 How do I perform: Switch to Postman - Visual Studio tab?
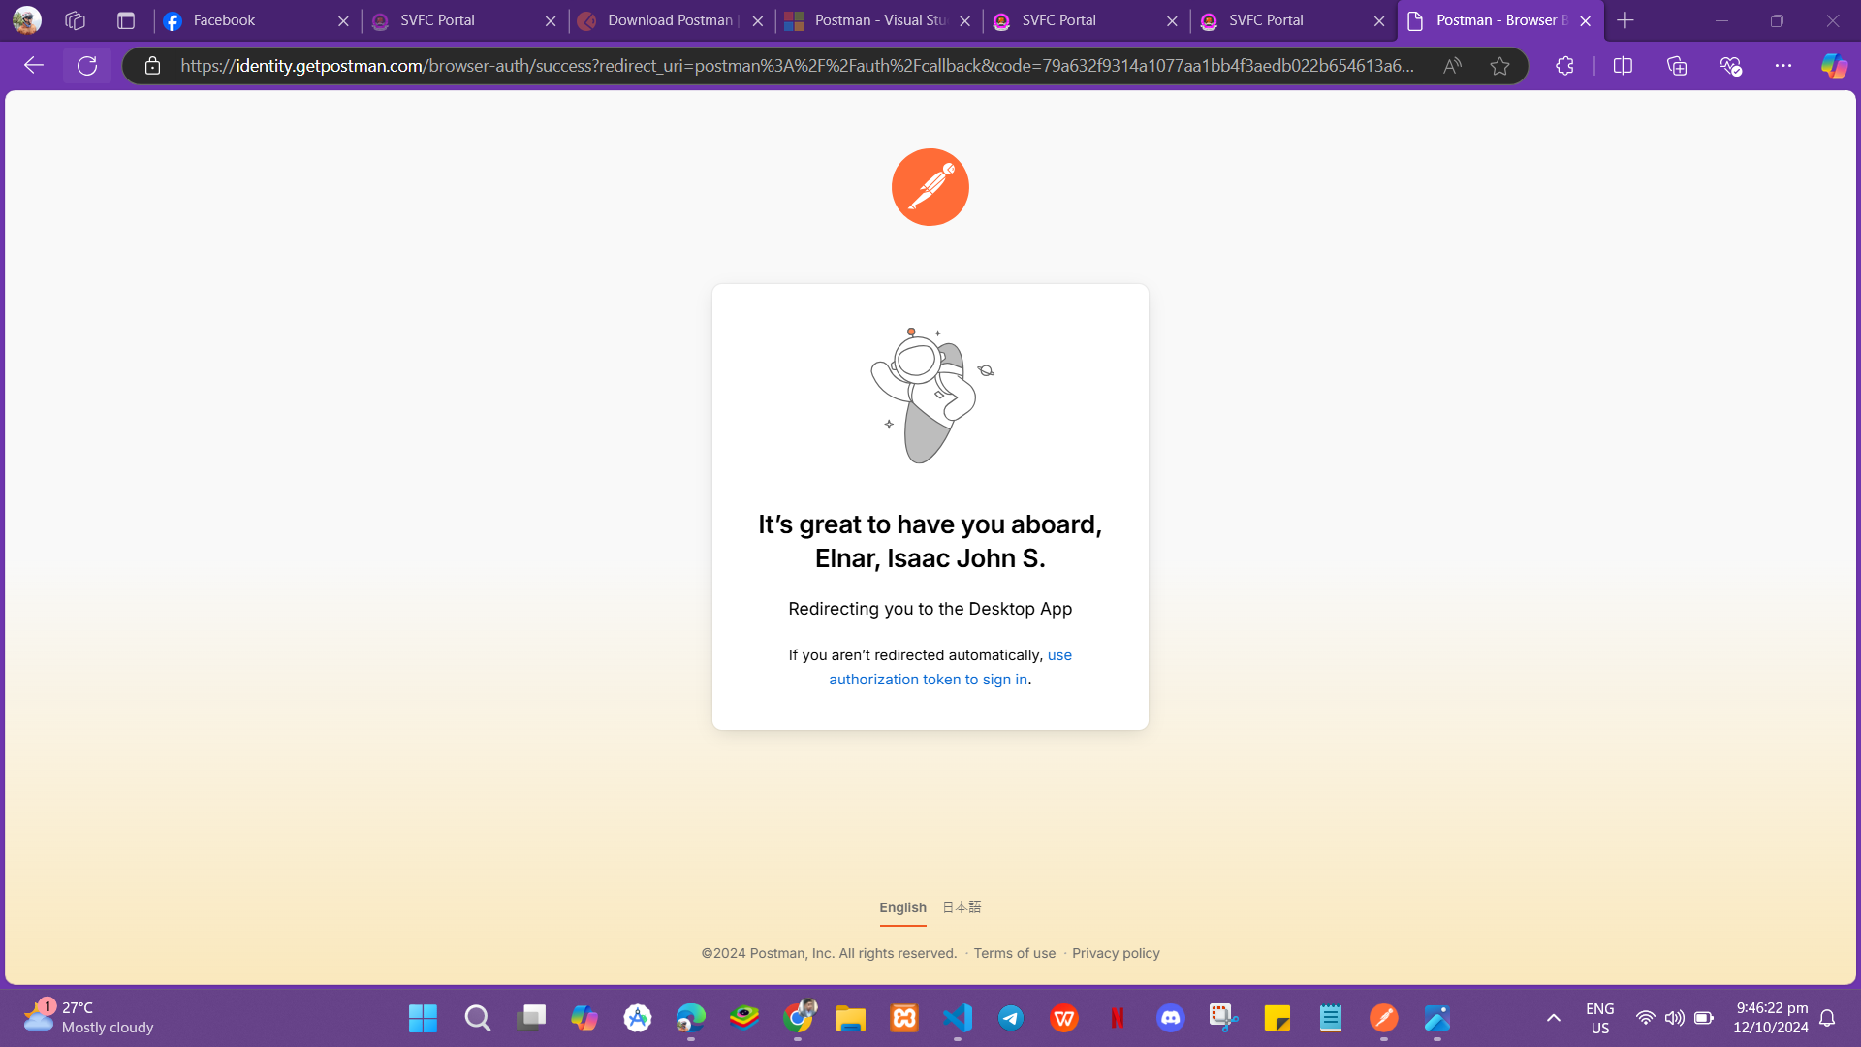878,20
